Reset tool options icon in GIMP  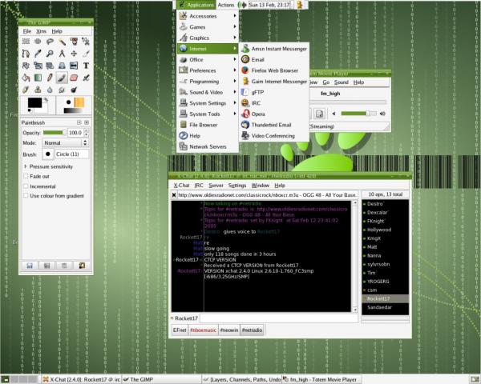pos(82,266)
